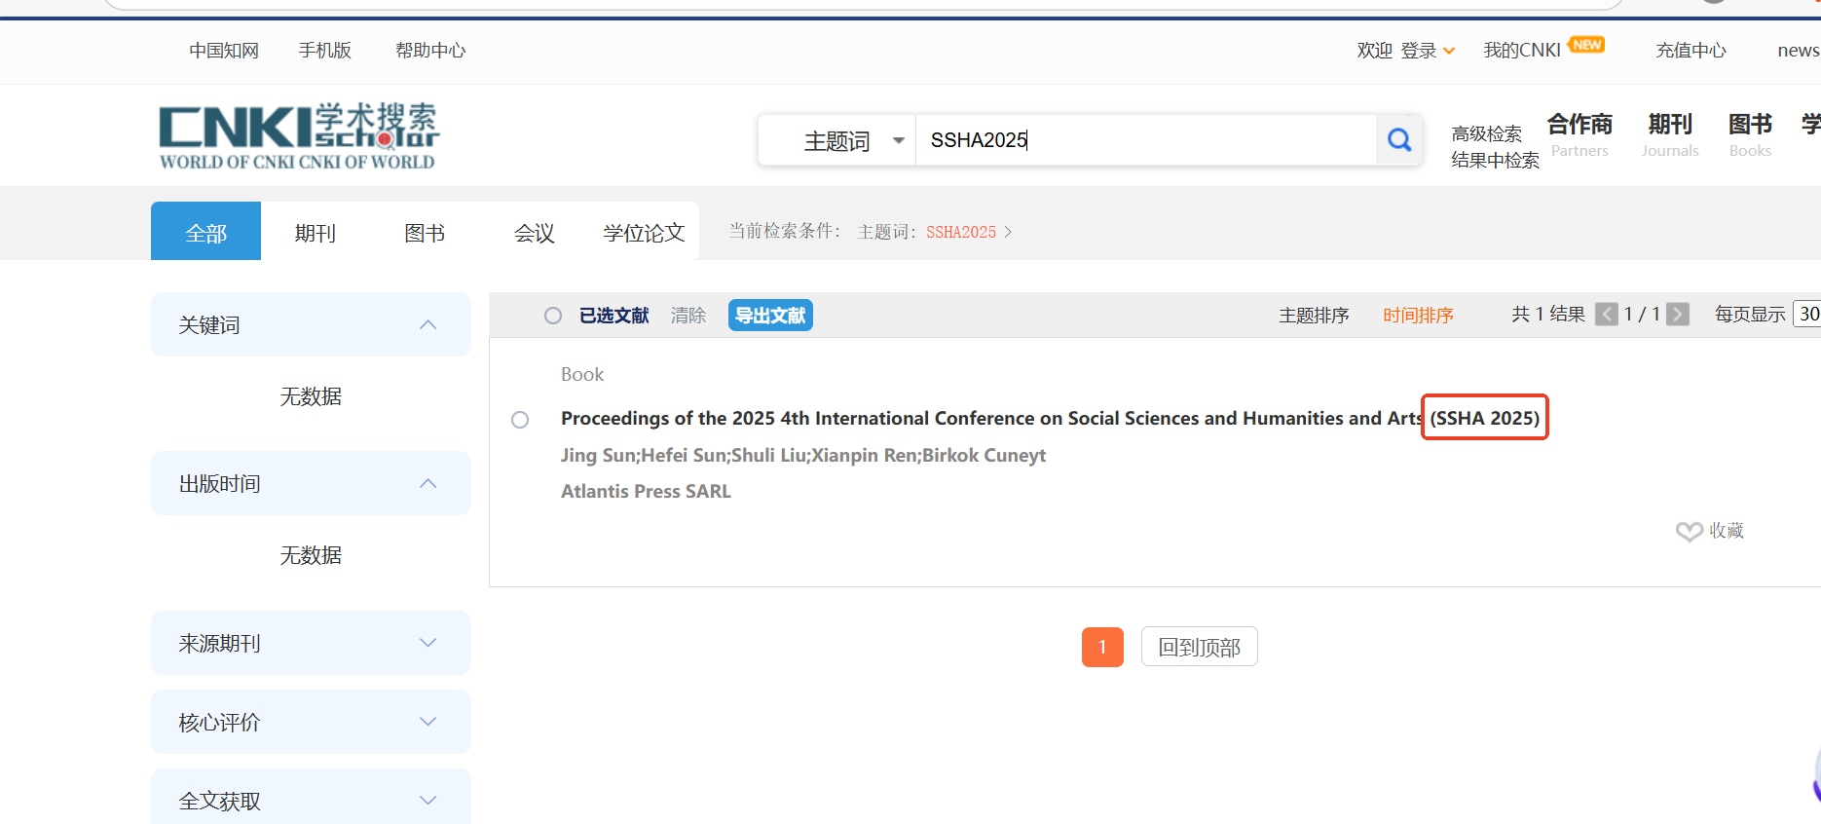Click the CNKI Scholar logo
This screenshot has width=1821, height=824.
tap(298, 136)
